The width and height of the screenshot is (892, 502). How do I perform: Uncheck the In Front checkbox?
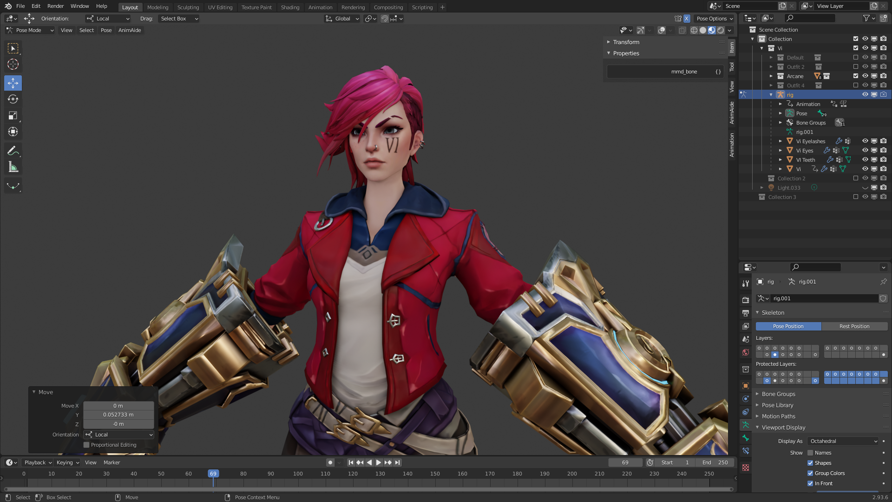point(810,484)
